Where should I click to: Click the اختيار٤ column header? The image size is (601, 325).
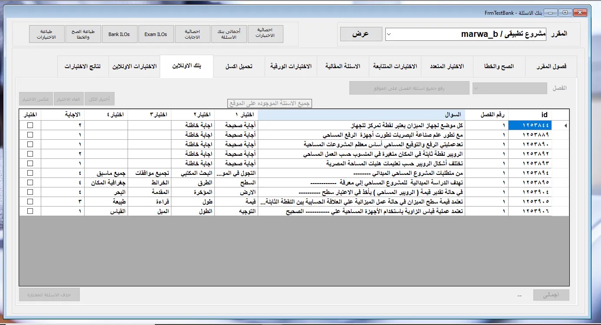(x=106, y=115)
